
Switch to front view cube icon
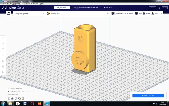coord(12,98)
